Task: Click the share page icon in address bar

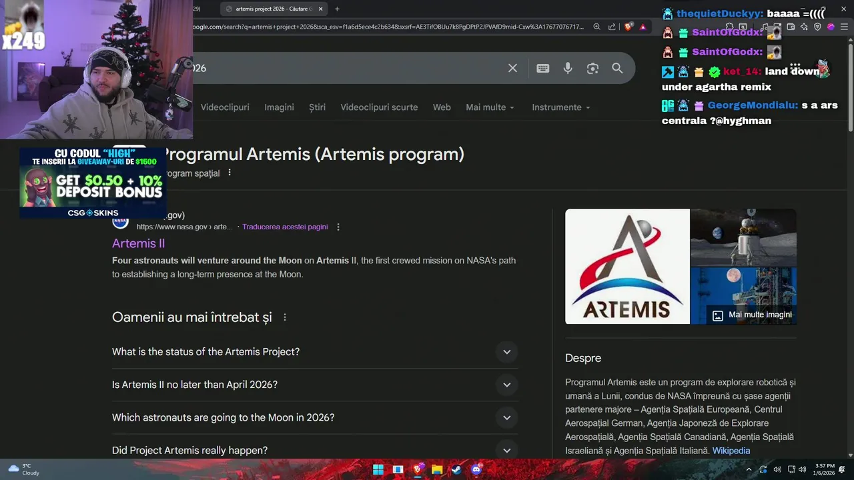Action: tap(612, 27)
